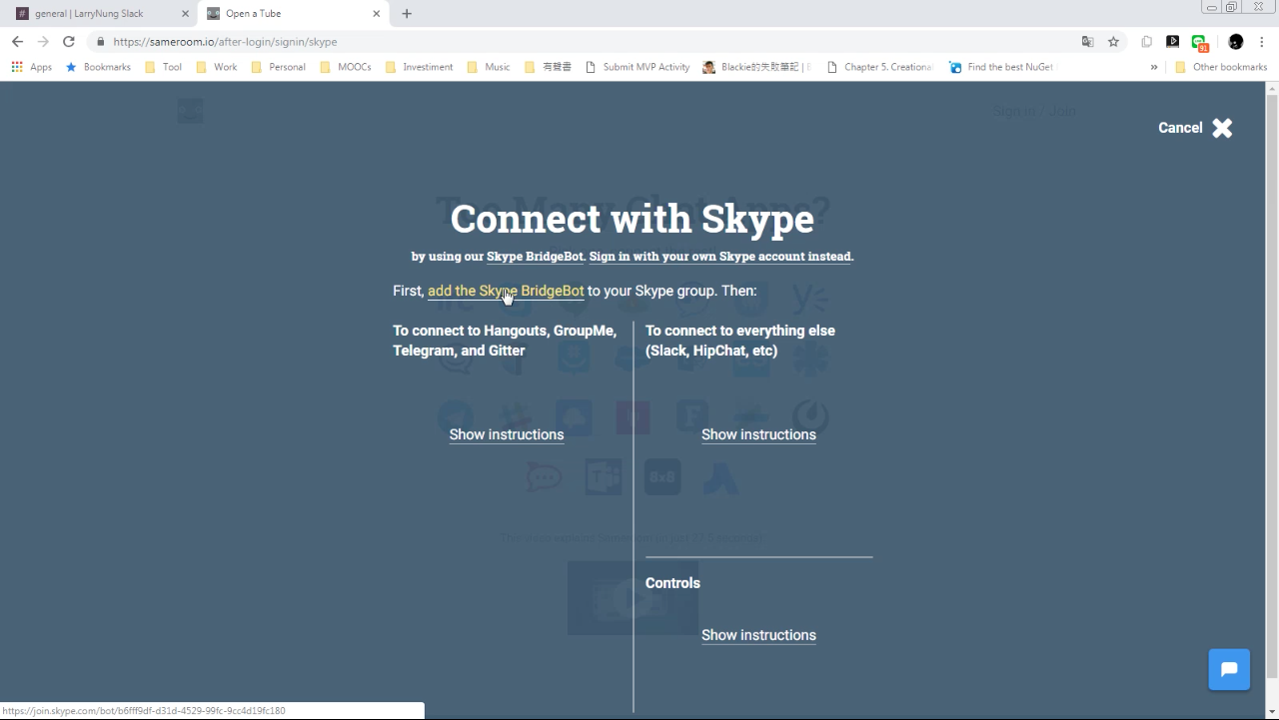This screenshot has height=720, width=1279.
Task: Bookmark this page with the star
Action: point(1113,42)
